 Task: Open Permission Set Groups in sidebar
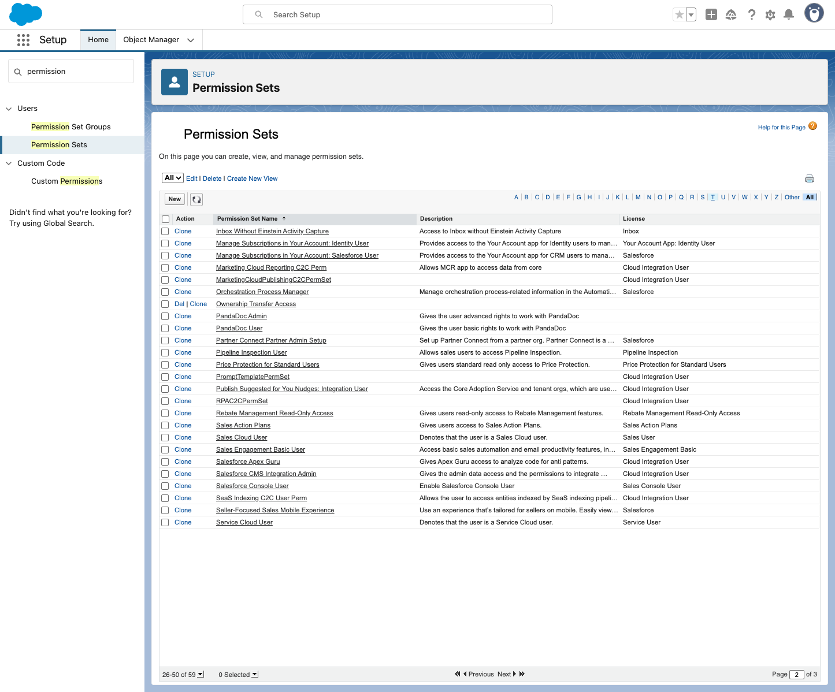(x=71, y=127)
